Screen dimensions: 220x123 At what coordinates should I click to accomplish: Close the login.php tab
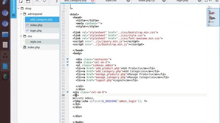pyautogui.click(x=199, y=1)
